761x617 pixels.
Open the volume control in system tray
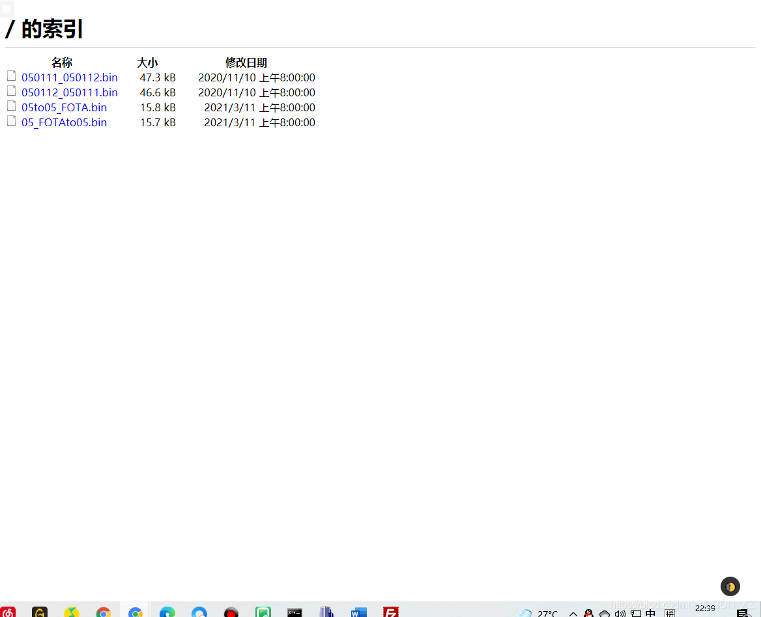pyautogui.click(x=620, y=614)
